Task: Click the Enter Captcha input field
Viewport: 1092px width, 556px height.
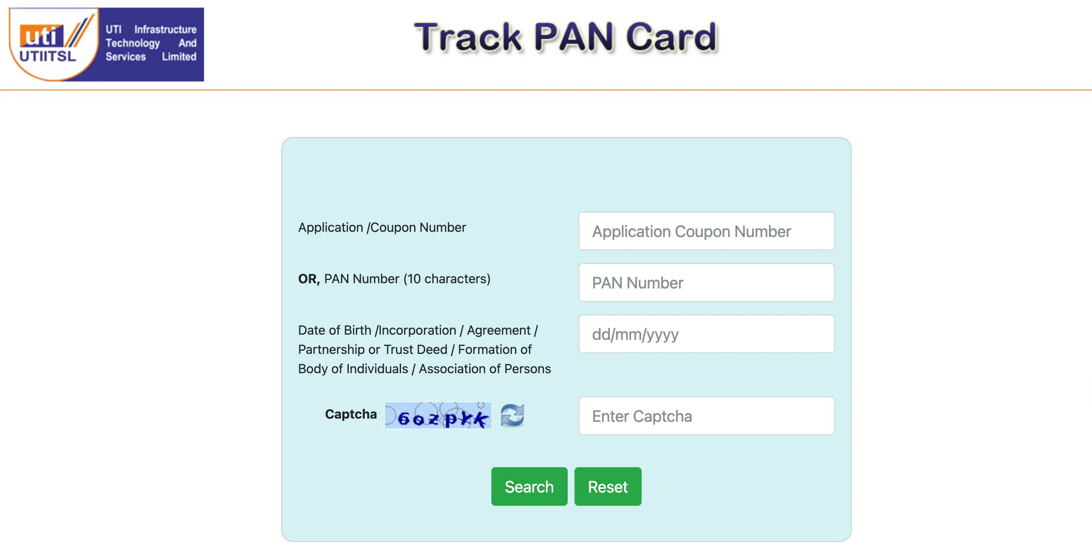Action: [707, 416]
